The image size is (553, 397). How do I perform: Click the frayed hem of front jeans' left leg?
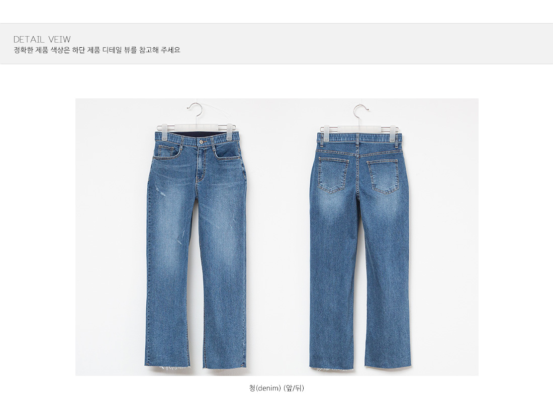pyautogui.click(x=167, y=366)
